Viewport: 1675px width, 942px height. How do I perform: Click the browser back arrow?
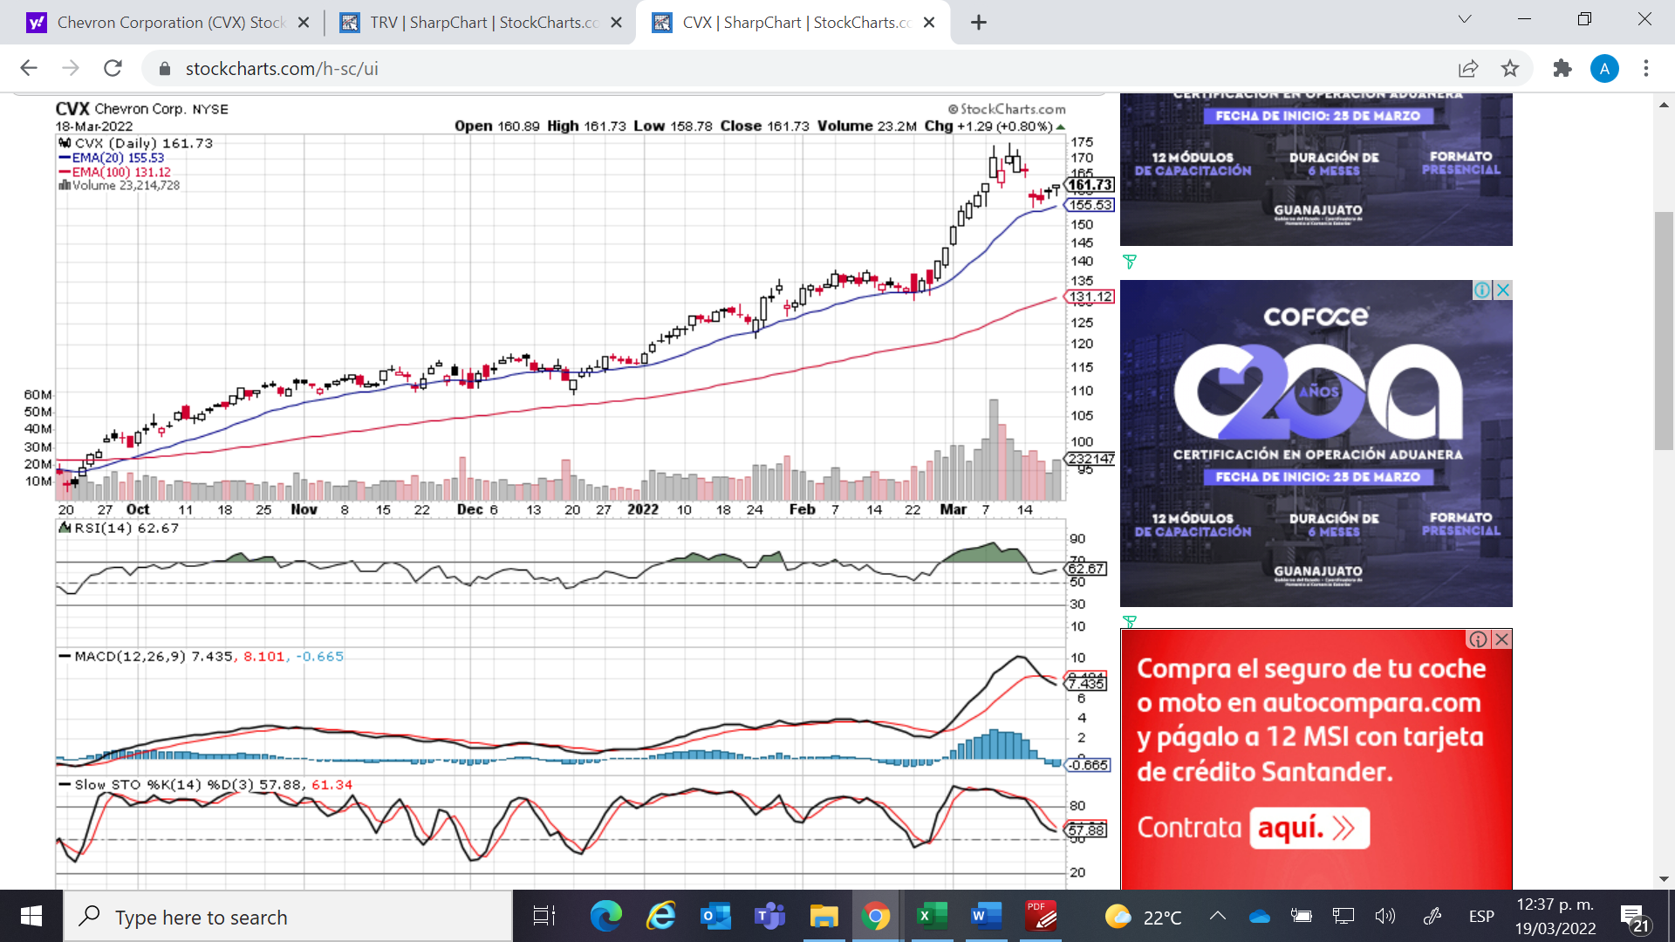coord(29,68)
